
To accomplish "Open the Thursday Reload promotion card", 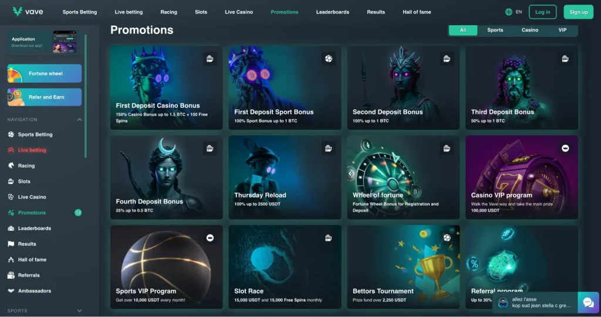I will pos(285,178).
